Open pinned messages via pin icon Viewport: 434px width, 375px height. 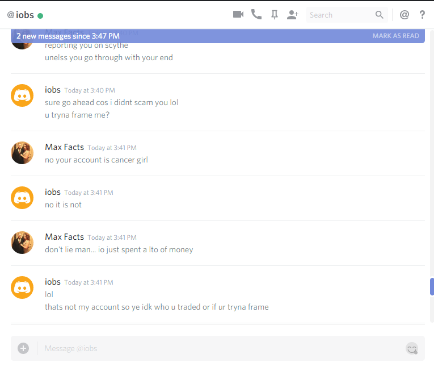pyautogui.click(x=274, y=15)
